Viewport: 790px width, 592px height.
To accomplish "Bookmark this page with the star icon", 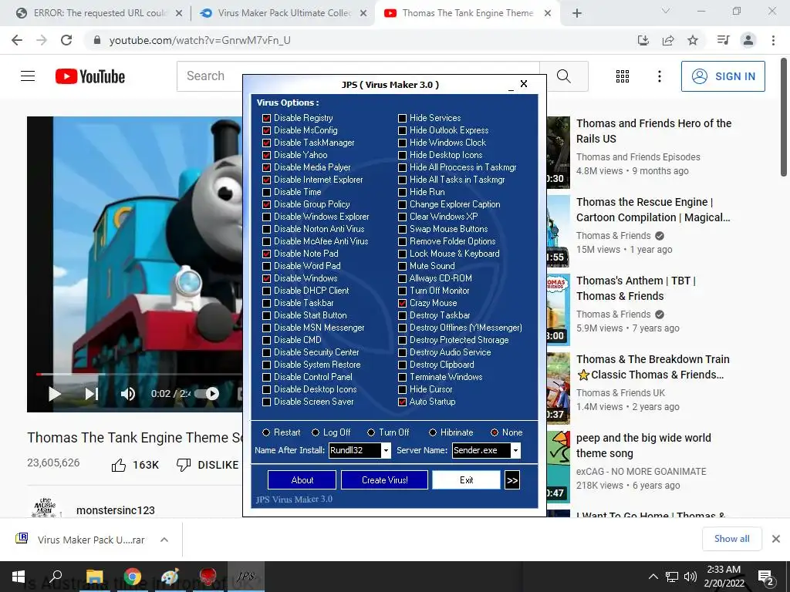I will coord(693,40).
